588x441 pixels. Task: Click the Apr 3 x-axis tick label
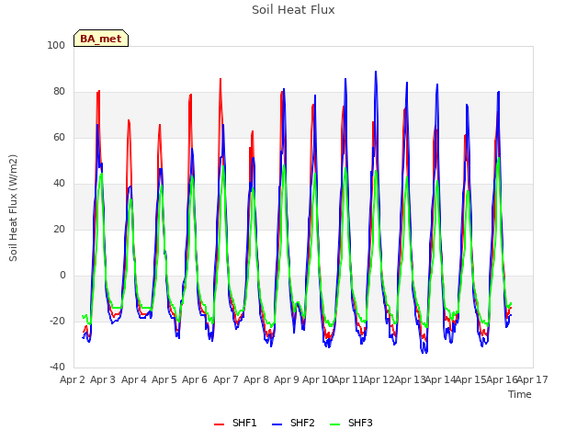103,379
